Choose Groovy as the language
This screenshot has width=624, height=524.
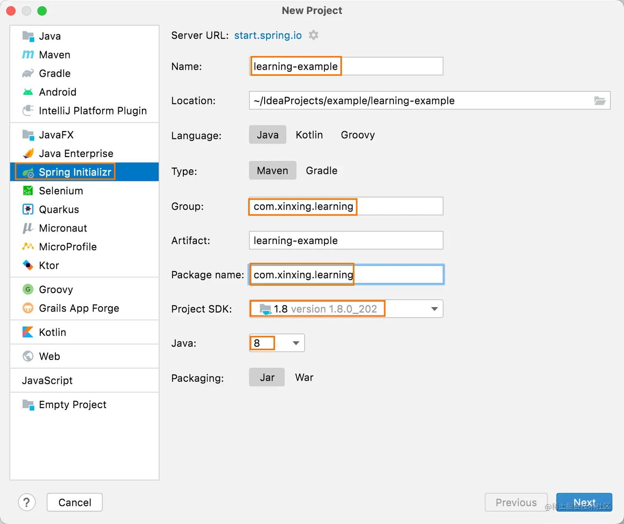click(x=358, y=135)
